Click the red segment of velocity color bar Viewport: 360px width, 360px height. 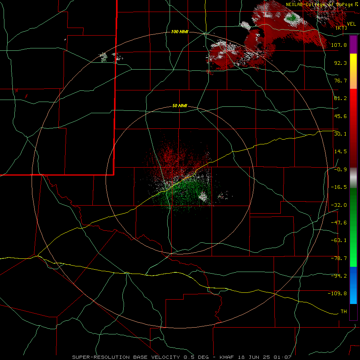point(353,128)
